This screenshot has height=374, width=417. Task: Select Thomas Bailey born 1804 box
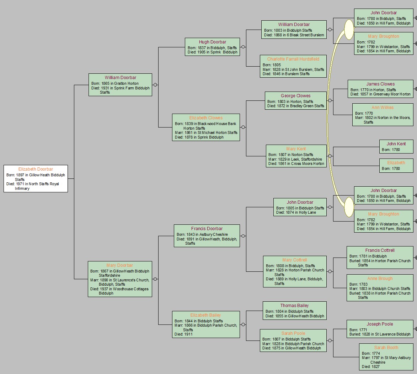[294, 311]
